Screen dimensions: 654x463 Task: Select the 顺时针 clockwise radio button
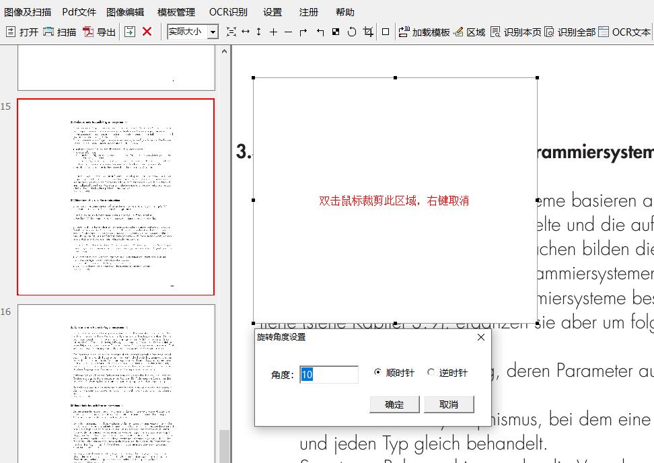(x=377, y=372)
